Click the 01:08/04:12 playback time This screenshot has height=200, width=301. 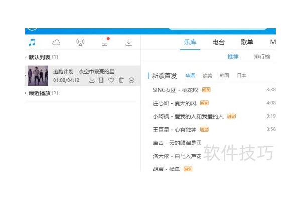coord(66,80)
